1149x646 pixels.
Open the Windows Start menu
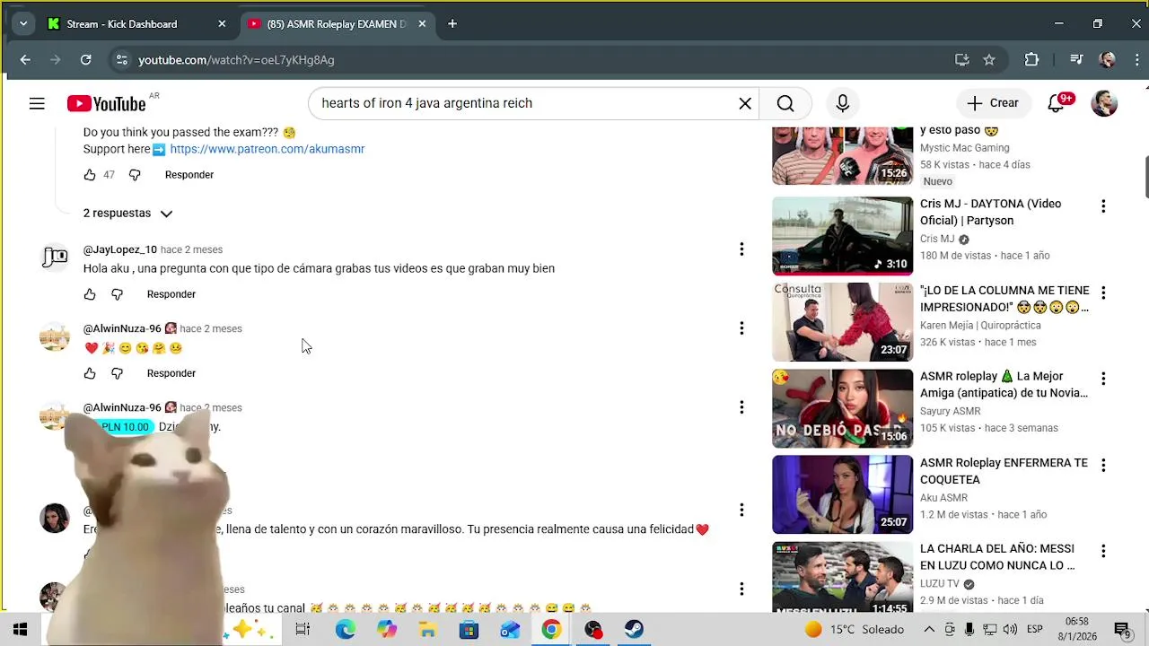click(20, 629)
